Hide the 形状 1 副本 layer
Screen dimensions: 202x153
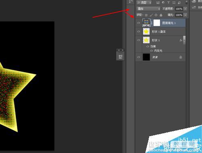tap(139, 31)
